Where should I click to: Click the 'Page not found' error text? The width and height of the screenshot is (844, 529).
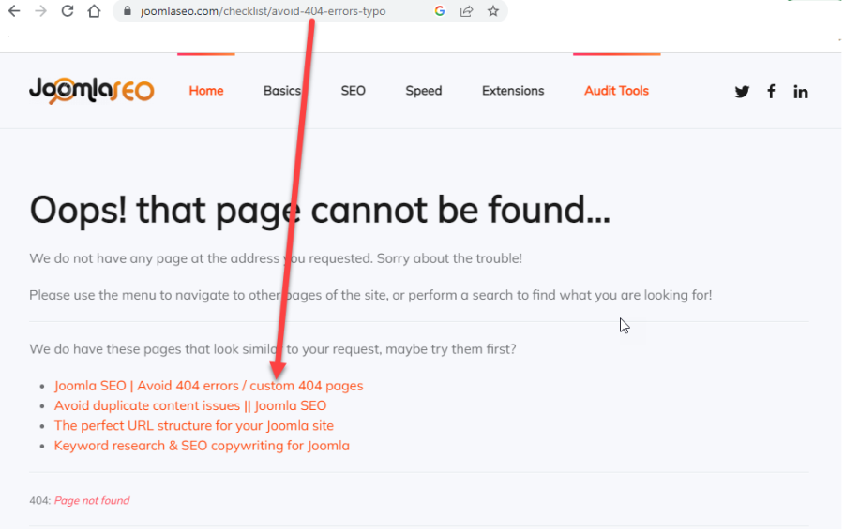click(92, 501)
